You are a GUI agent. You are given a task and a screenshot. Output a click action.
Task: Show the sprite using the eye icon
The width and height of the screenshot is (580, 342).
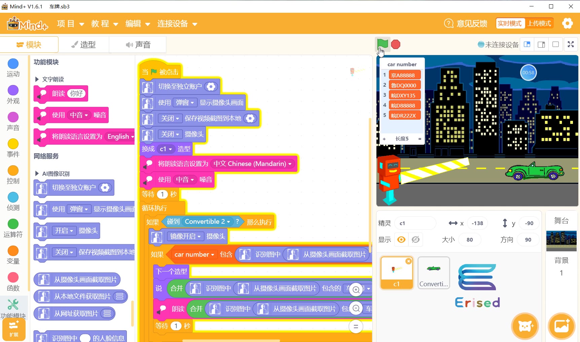(x=401, y=240)
